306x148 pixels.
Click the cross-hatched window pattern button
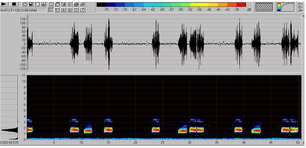click(x=264, y=7)
